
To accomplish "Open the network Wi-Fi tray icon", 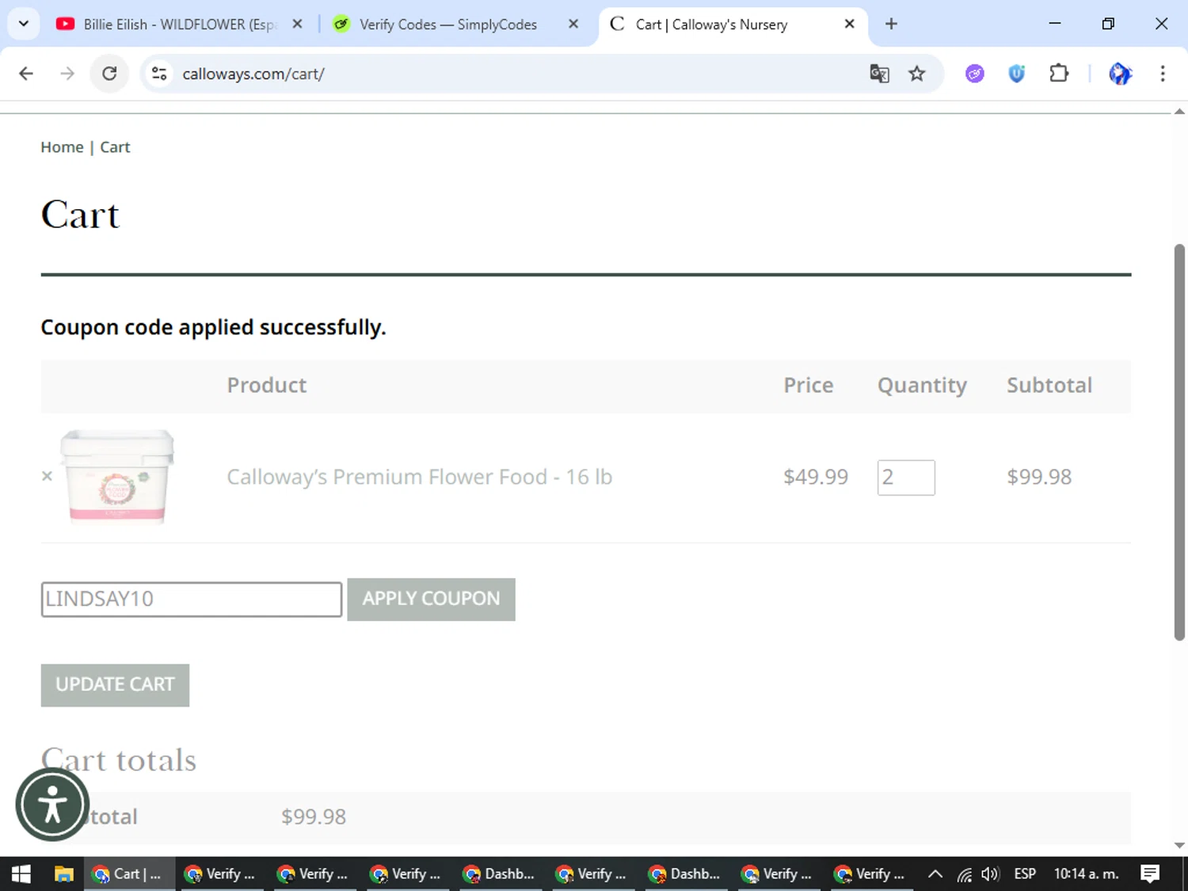I will 964,874.
